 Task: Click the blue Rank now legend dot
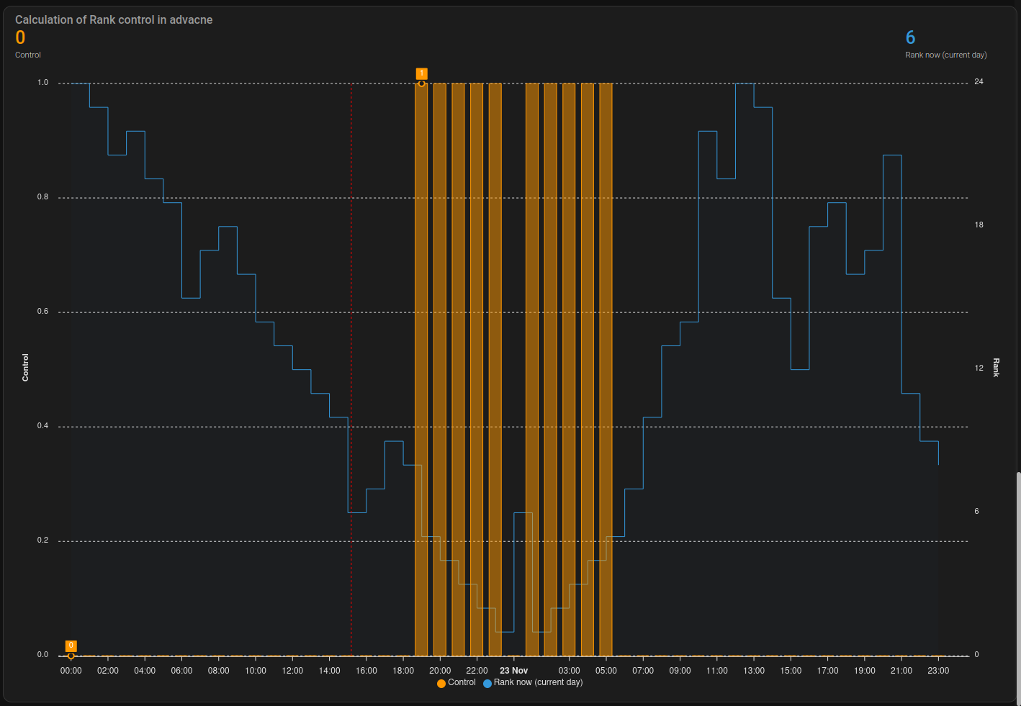(487, 683)
